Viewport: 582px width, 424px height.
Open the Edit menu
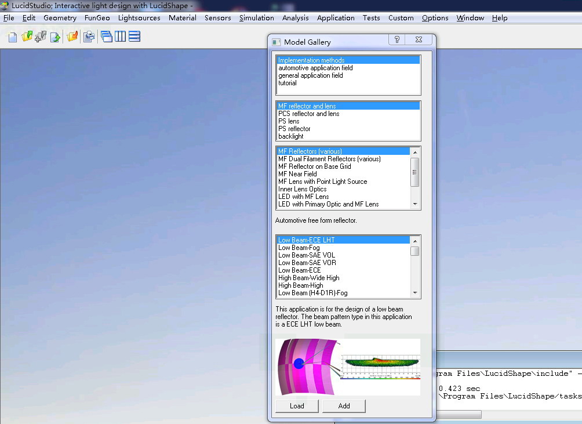(x=29, y=18)
